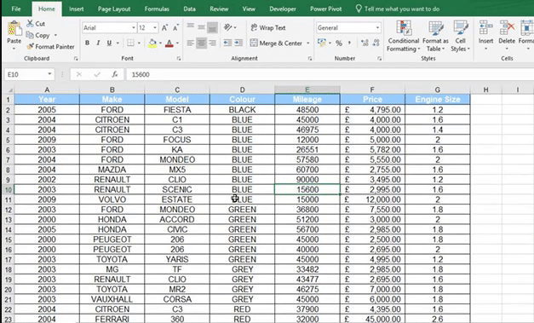Open the text orientation tool
534x323 pixels.
click(228, 27)
